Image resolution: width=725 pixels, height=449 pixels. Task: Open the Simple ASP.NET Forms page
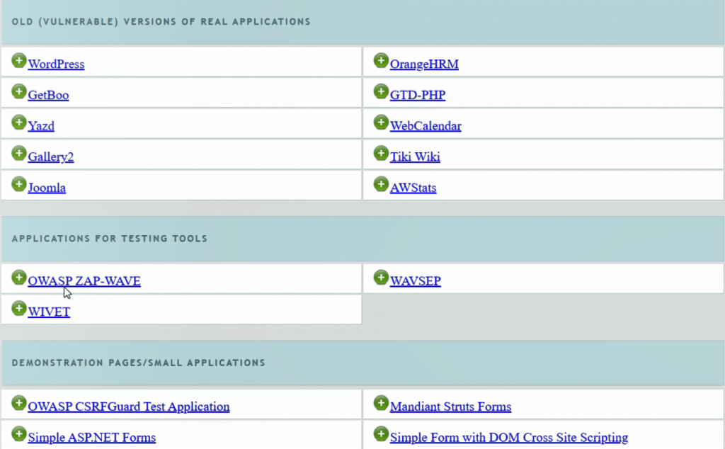(x=91, y=438)
